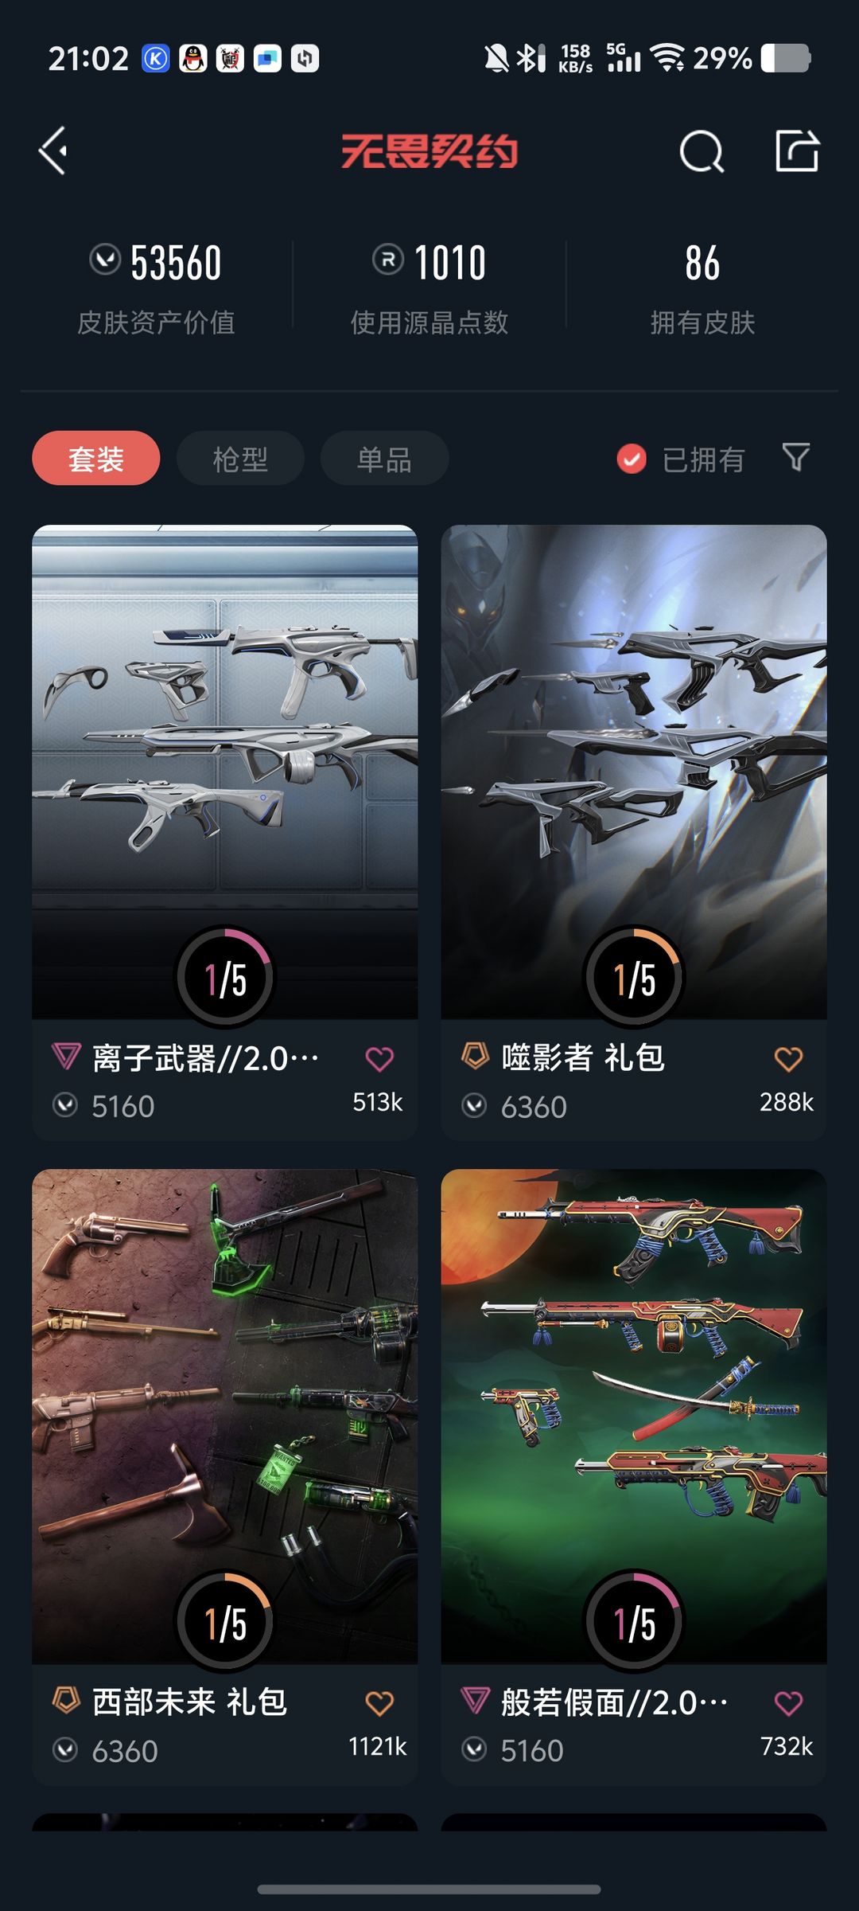Tap the 1/5 progress ring on 般若假面
This screenshot has height=1911, width=859.
634,1620
